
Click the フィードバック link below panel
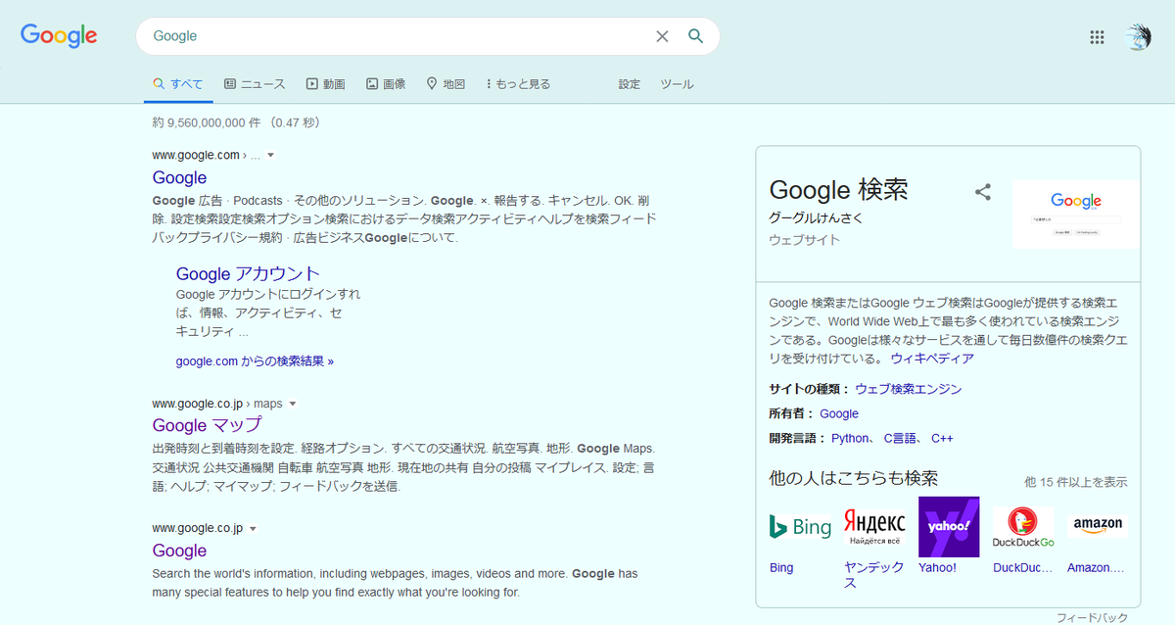(x=1092, y=617)
